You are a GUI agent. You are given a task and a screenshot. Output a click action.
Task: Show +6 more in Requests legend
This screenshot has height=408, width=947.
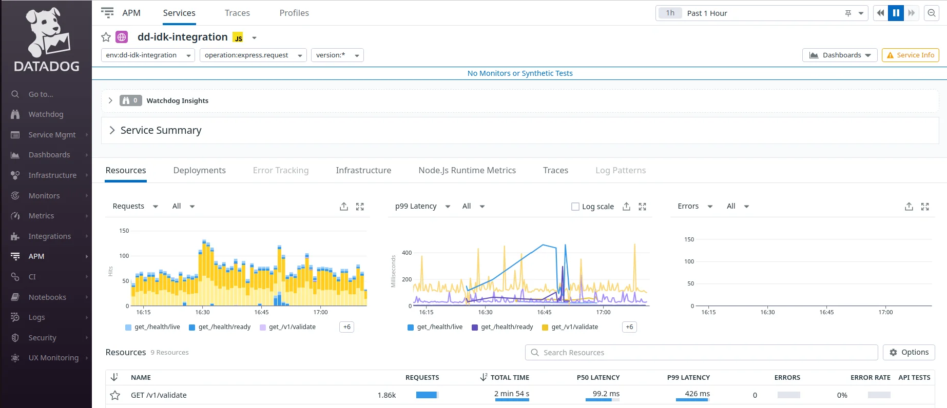pos(347,327)
